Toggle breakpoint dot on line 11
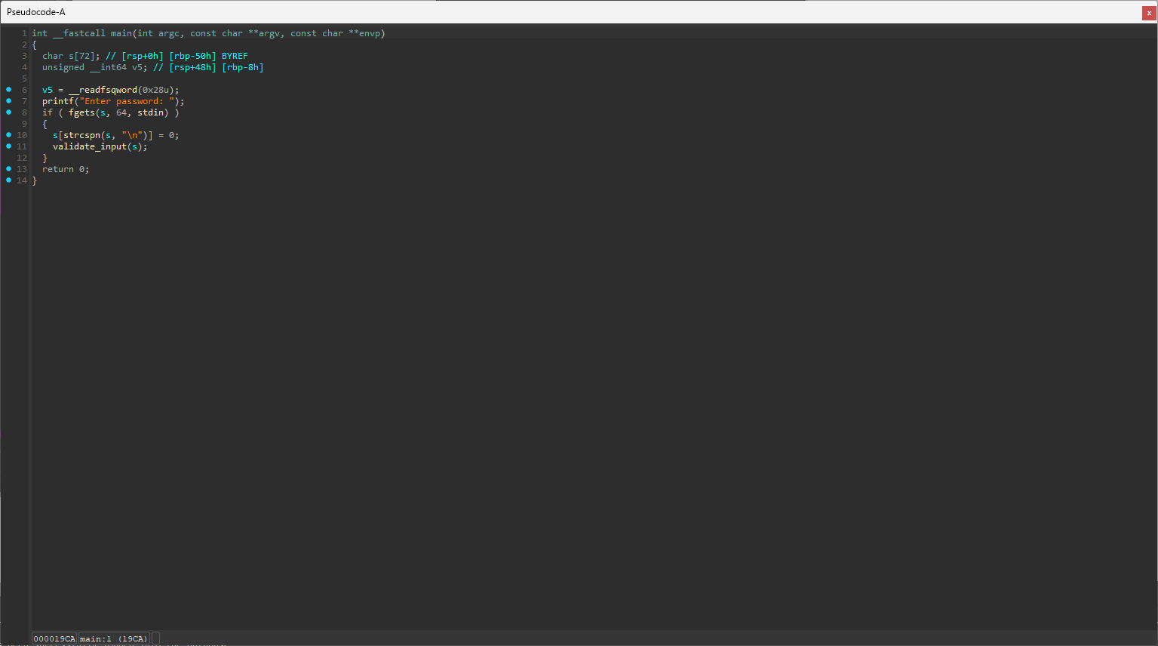 coord(9,146)
